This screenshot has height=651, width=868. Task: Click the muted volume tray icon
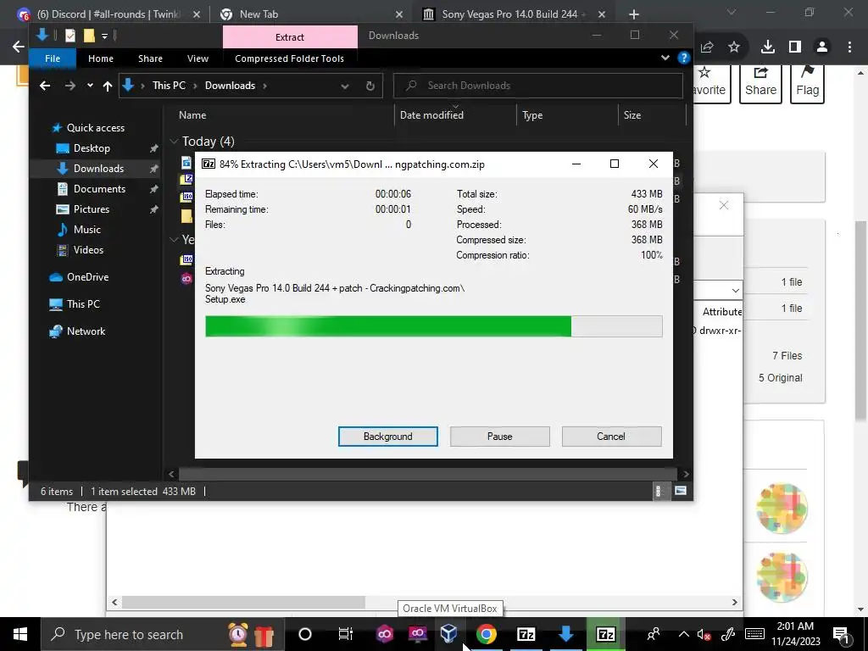(x=704, y=634)
